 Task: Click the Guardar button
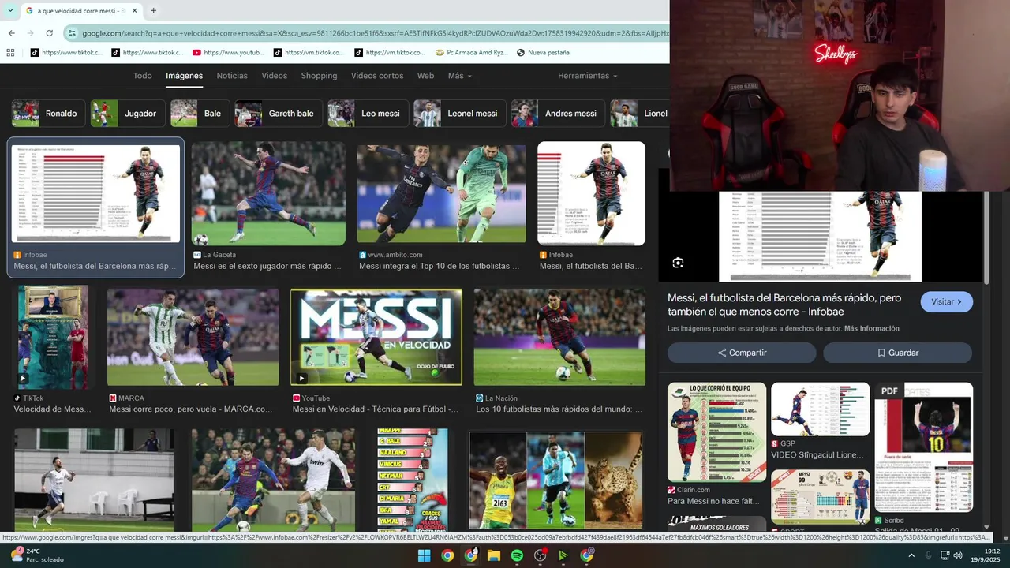897,353
